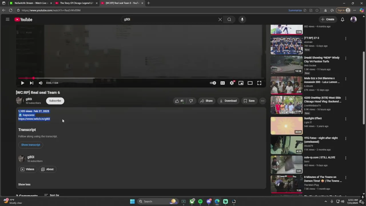Click the taskbar Search box
The image size is (366, 206).
point(157,201)
